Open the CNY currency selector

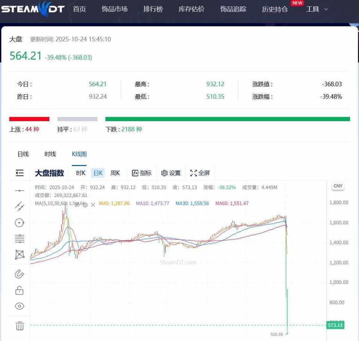click(x=337, y=186)
